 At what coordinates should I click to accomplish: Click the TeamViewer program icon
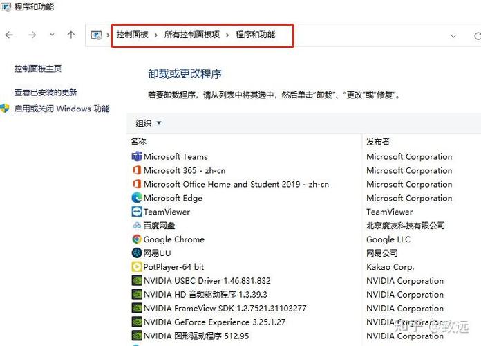click(137, 212)
